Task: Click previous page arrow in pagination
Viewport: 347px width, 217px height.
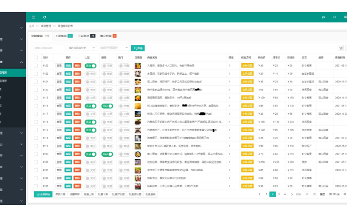Action: coord(260,194)
